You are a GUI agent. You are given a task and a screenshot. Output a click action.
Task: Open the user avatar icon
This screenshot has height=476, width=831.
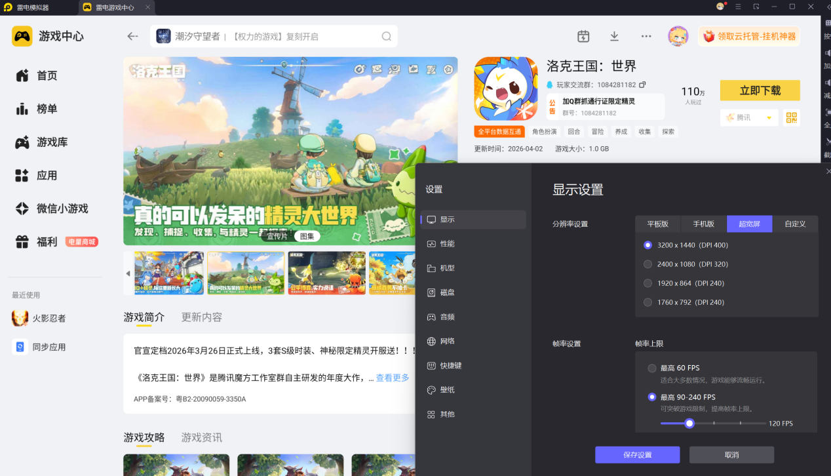(678, 36)
